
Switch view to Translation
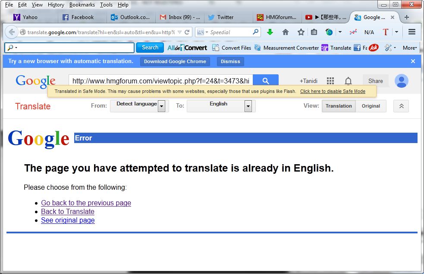click(x=339, y=106)
